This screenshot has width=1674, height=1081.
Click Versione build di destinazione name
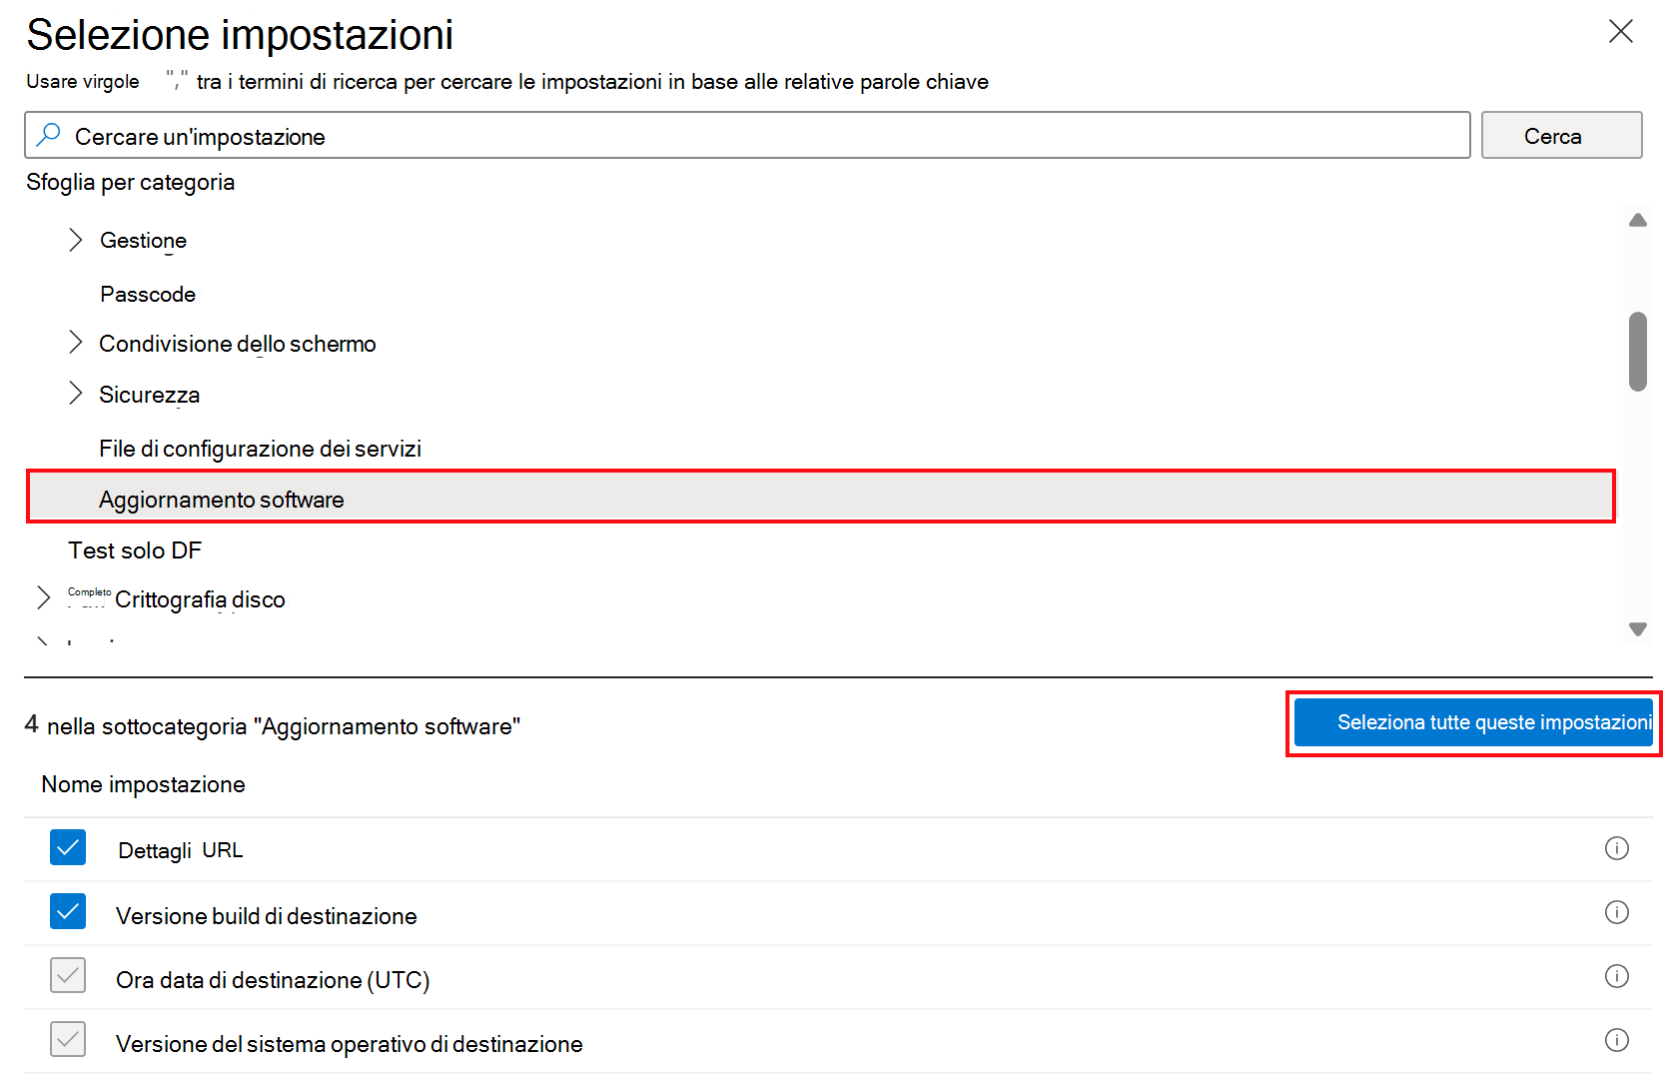tap(266, 916)
